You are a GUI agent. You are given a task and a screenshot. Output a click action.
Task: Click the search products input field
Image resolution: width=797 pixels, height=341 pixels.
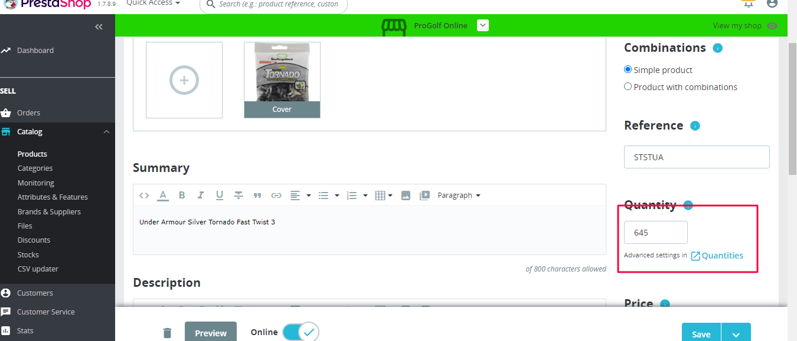coord(273,4)
